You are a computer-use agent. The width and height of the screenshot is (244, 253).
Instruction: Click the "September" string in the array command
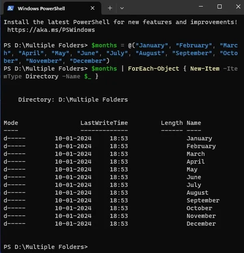(192, 53)
